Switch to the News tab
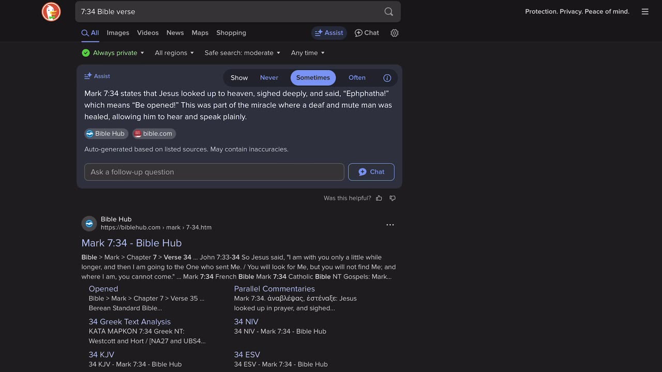The height and width of the screenshot is (372, 662). tap(175, 33)
